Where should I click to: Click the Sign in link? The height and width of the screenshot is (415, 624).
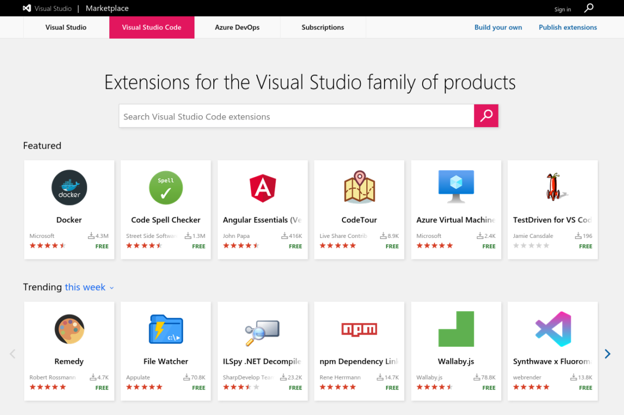563,9
